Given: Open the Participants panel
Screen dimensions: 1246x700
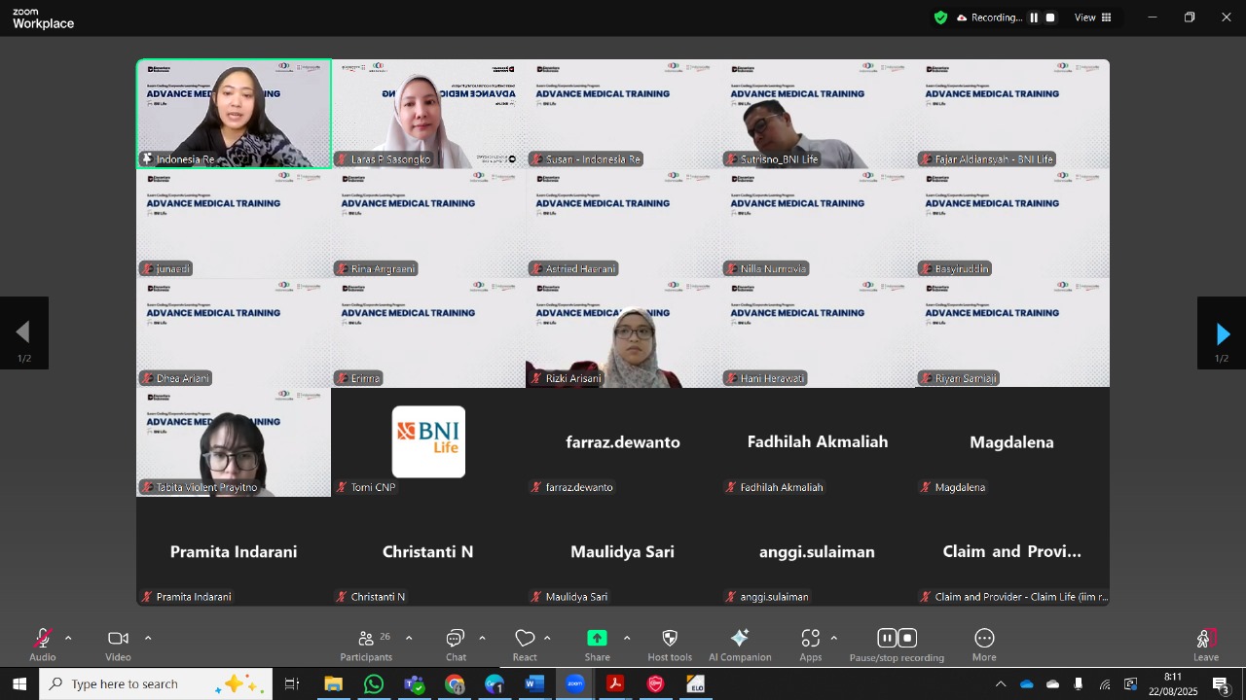Looking at the screenshot, I should (367, 644).
